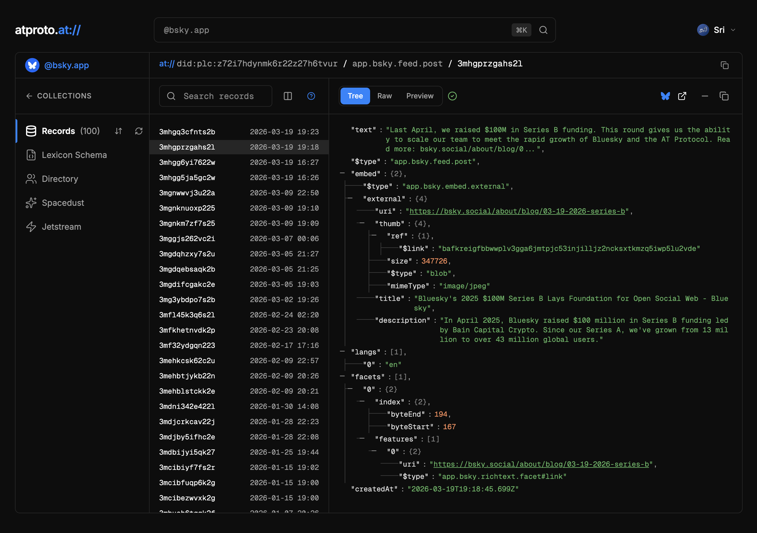This screenshot has width=757, height=533.
Task: Open the help question-mark icon
Action: [311, 96]
